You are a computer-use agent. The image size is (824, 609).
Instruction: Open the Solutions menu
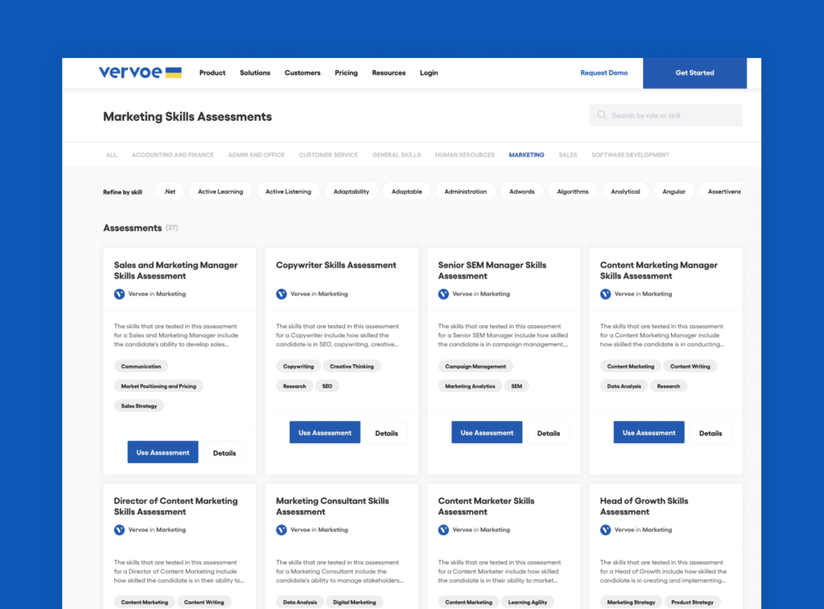255,72
